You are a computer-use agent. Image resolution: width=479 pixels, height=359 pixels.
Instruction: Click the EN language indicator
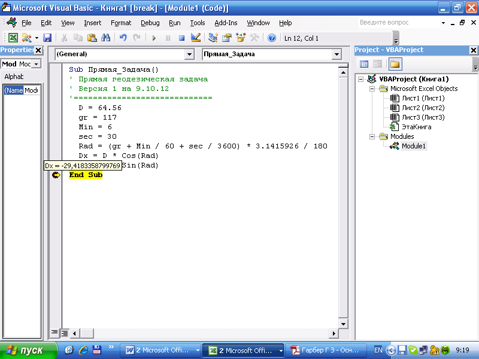(x=378, y=350)
